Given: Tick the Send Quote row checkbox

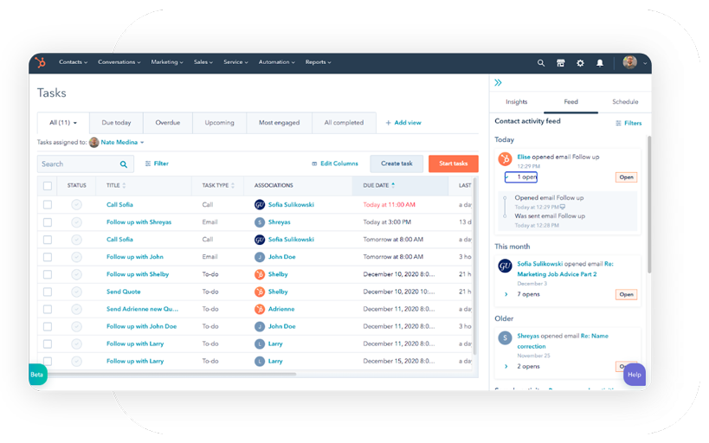Looking at the screenshot, I should pos(48,292).
